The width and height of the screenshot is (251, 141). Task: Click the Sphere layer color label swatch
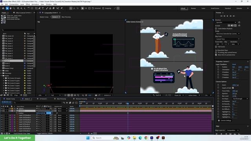(12, 109)
